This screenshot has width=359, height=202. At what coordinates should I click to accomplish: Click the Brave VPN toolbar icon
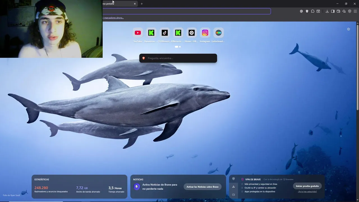349,11
